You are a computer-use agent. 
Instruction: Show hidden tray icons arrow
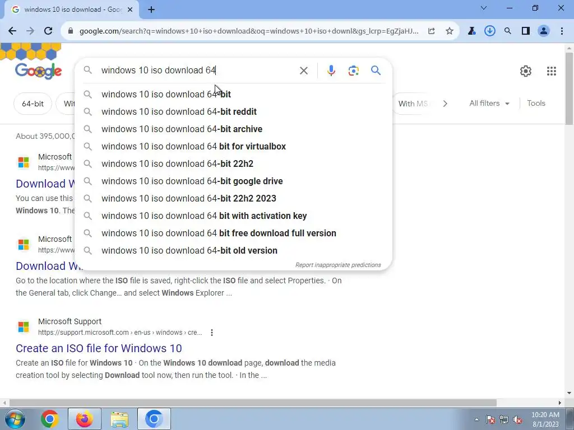[x=476, y=419]
